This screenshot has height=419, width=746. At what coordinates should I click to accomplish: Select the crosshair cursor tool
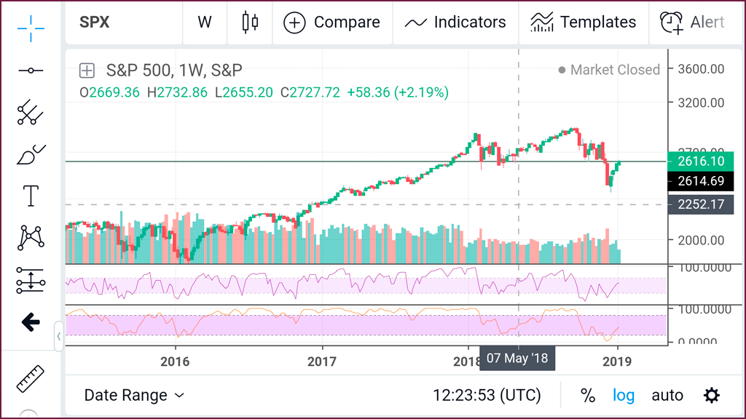(31, 28)
